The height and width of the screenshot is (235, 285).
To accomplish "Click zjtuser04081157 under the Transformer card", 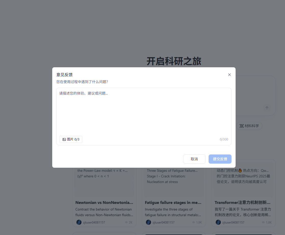I will click(x=233, y=223).
